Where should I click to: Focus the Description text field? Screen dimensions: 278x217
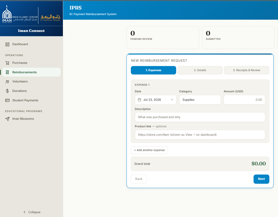click(200, 117)
